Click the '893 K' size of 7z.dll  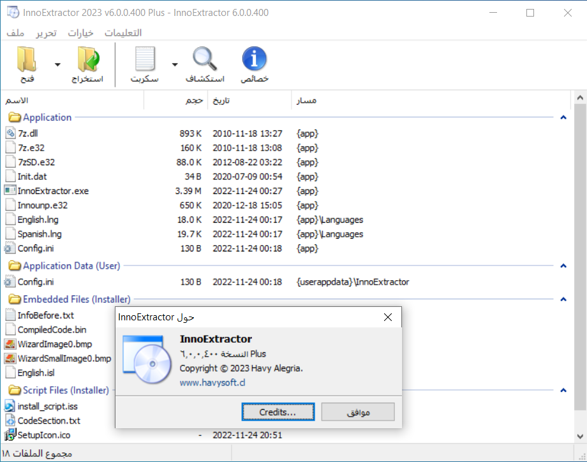click(191, 133)
